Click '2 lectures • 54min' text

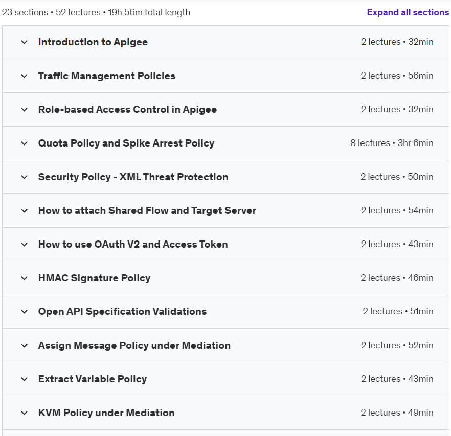[397, 210]
